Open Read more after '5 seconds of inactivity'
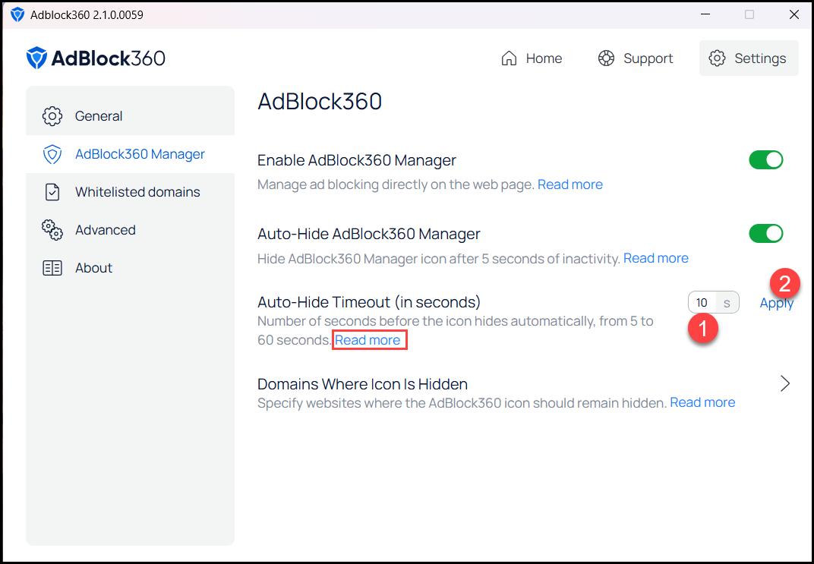 click(655, 258)
